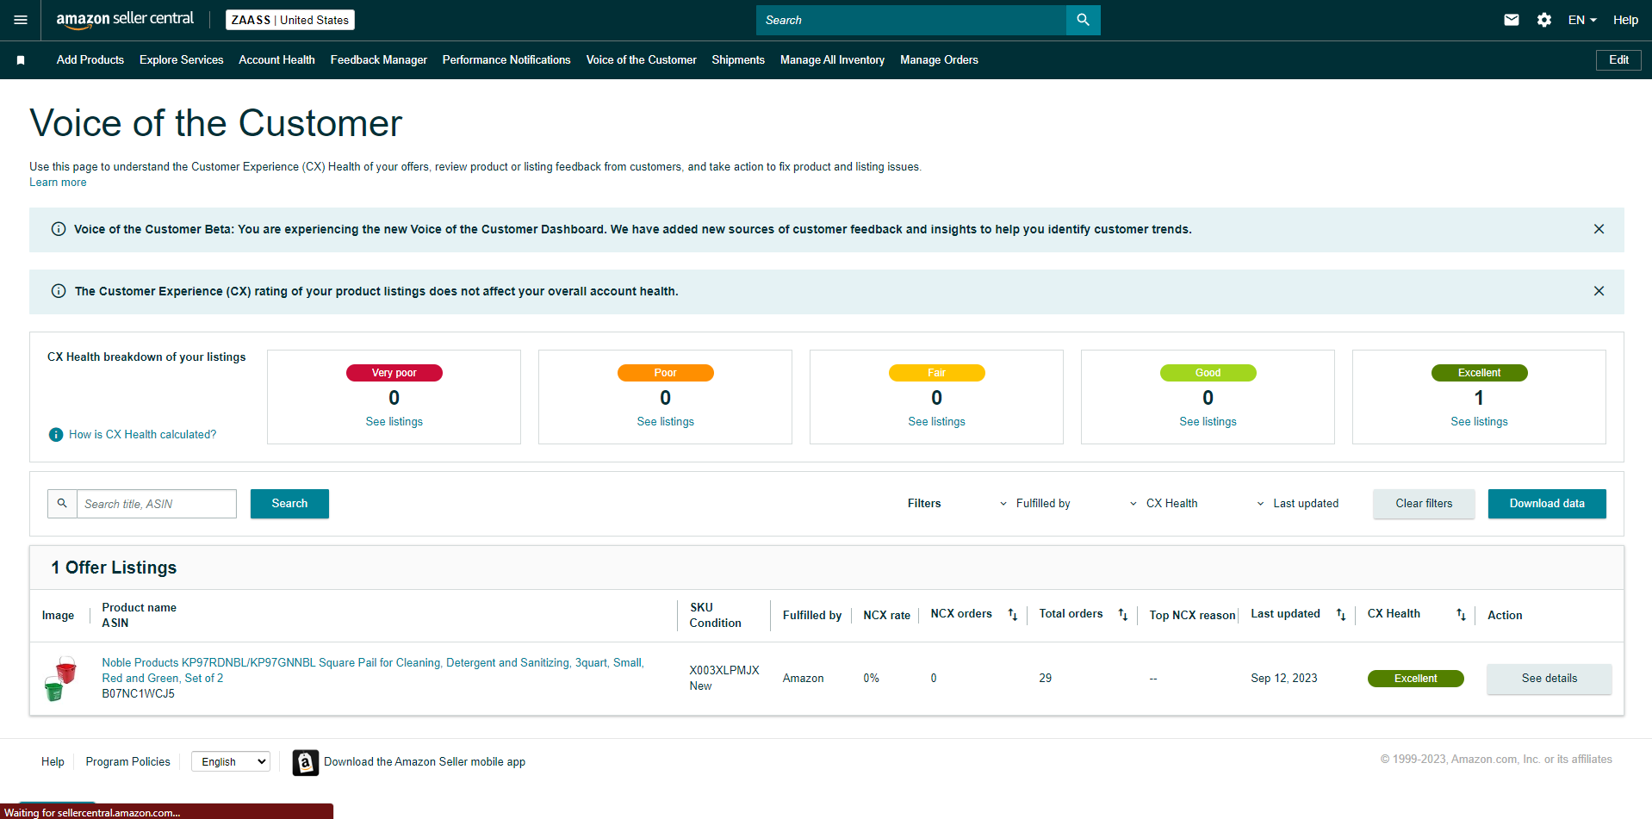Click Download data button
The width and height of the screenshot is (1652, 819).
[1547, 504]
